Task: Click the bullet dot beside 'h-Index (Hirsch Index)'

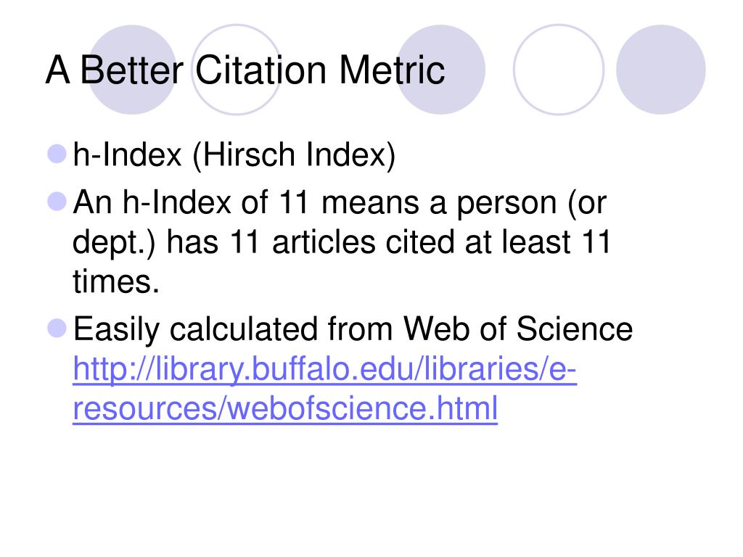Action: [x=57, y=154]
